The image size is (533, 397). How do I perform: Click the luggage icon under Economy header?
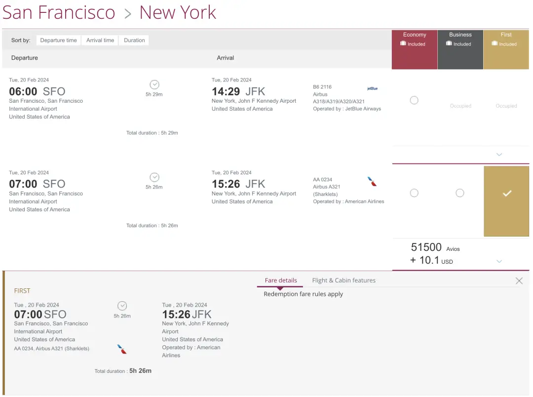403,44
